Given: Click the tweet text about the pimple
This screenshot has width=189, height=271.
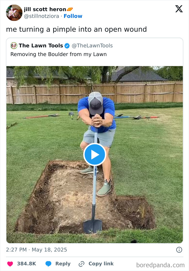Looking at the screenshot, I should pyautogui.click(x=76, y=29).
